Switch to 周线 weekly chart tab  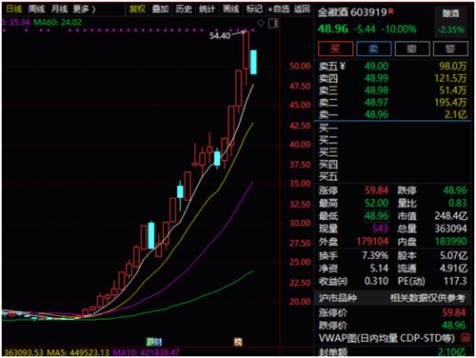click(x=36, y=9)
